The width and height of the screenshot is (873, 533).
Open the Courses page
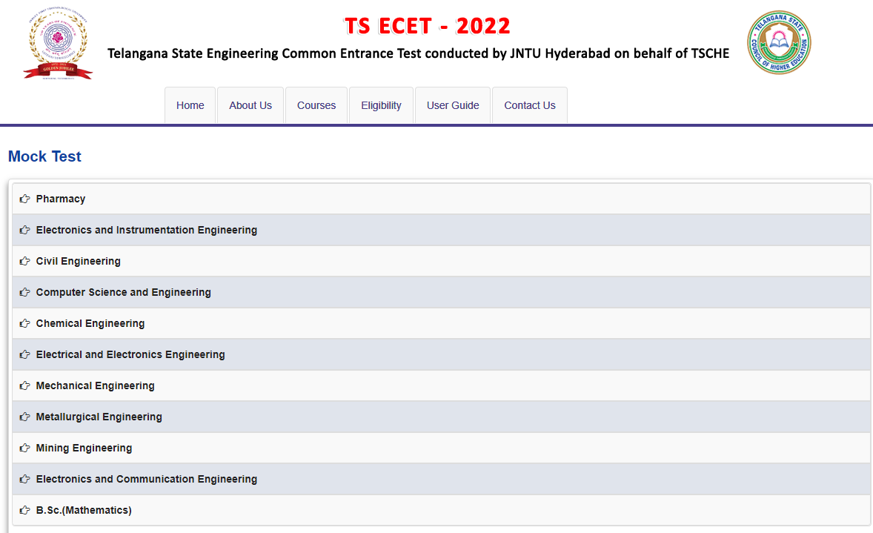pyautogui.click(x=316, y=105)
